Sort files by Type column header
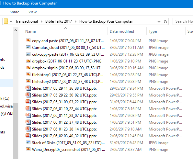This screenshot has height=159, width=193. pos(153,31)
